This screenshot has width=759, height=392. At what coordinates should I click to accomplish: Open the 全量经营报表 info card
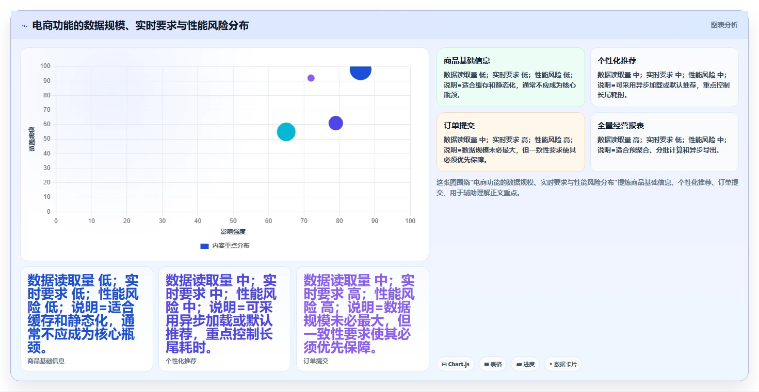coord(664,142)
